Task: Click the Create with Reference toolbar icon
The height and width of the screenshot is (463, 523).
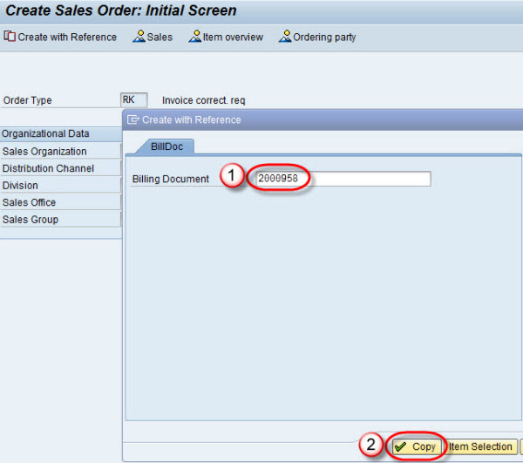Action: point(10,37)
